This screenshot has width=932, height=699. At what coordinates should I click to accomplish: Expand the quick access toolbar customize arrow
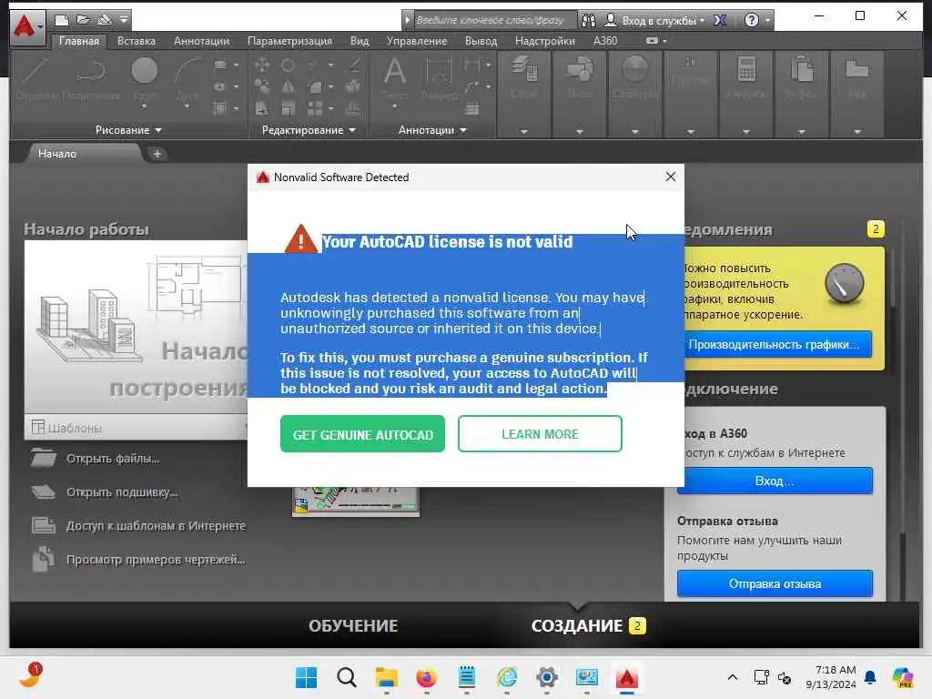[x=123, y=20]
